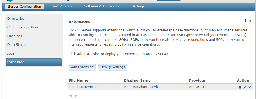Click the Display Name column header
Screen dimensions: 256x99
(x=137, y=81)
